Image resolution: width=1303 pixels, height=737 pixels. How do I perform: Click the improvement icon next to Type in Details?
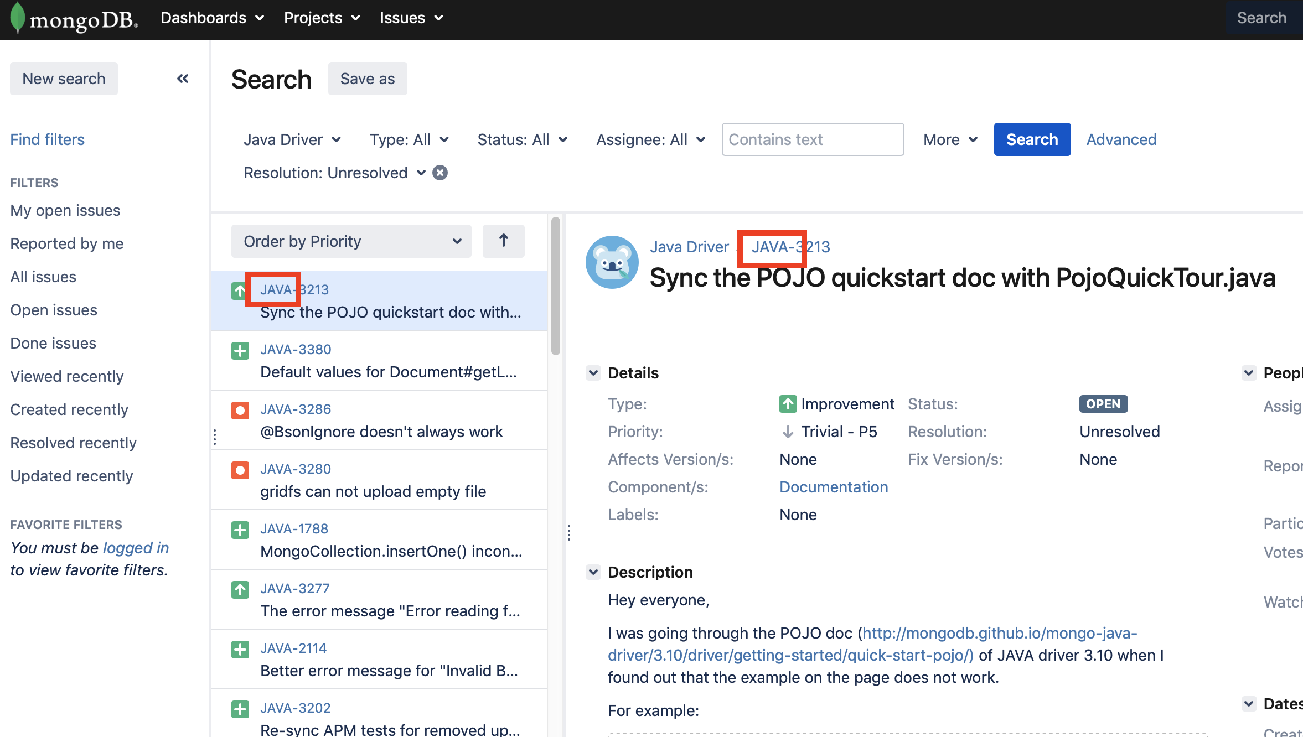pyautogui.click(x=787, y=404)
